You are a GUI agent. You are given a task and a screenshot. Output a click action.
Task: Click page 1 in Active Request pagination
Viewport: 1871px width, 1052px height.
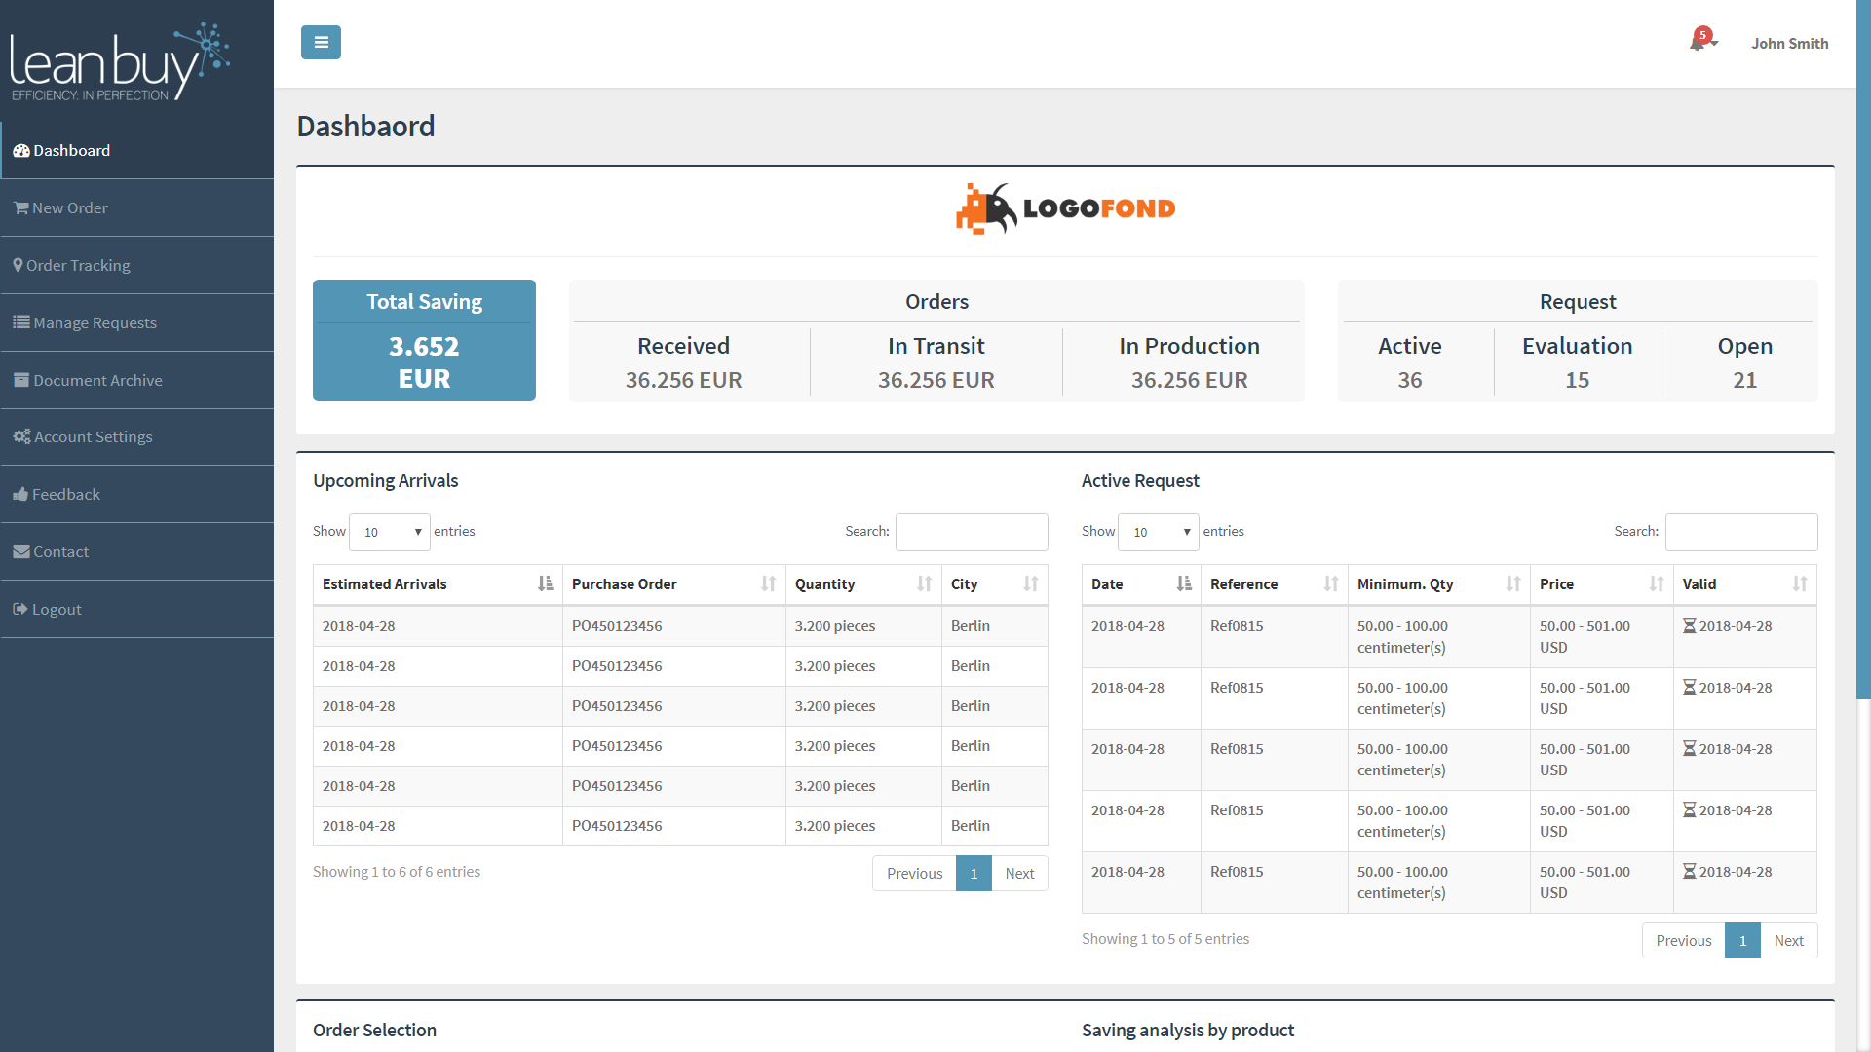click(1742, 940)
